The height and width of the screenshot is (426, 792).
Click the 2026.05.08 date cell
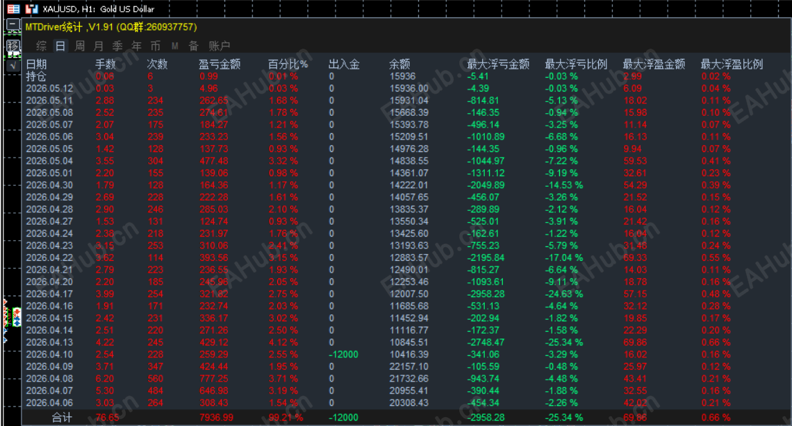click(x=49, y=112)
